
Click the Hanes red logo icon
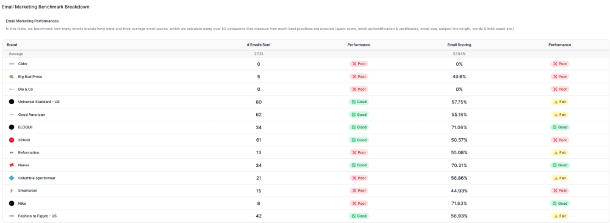coord(11,165)
